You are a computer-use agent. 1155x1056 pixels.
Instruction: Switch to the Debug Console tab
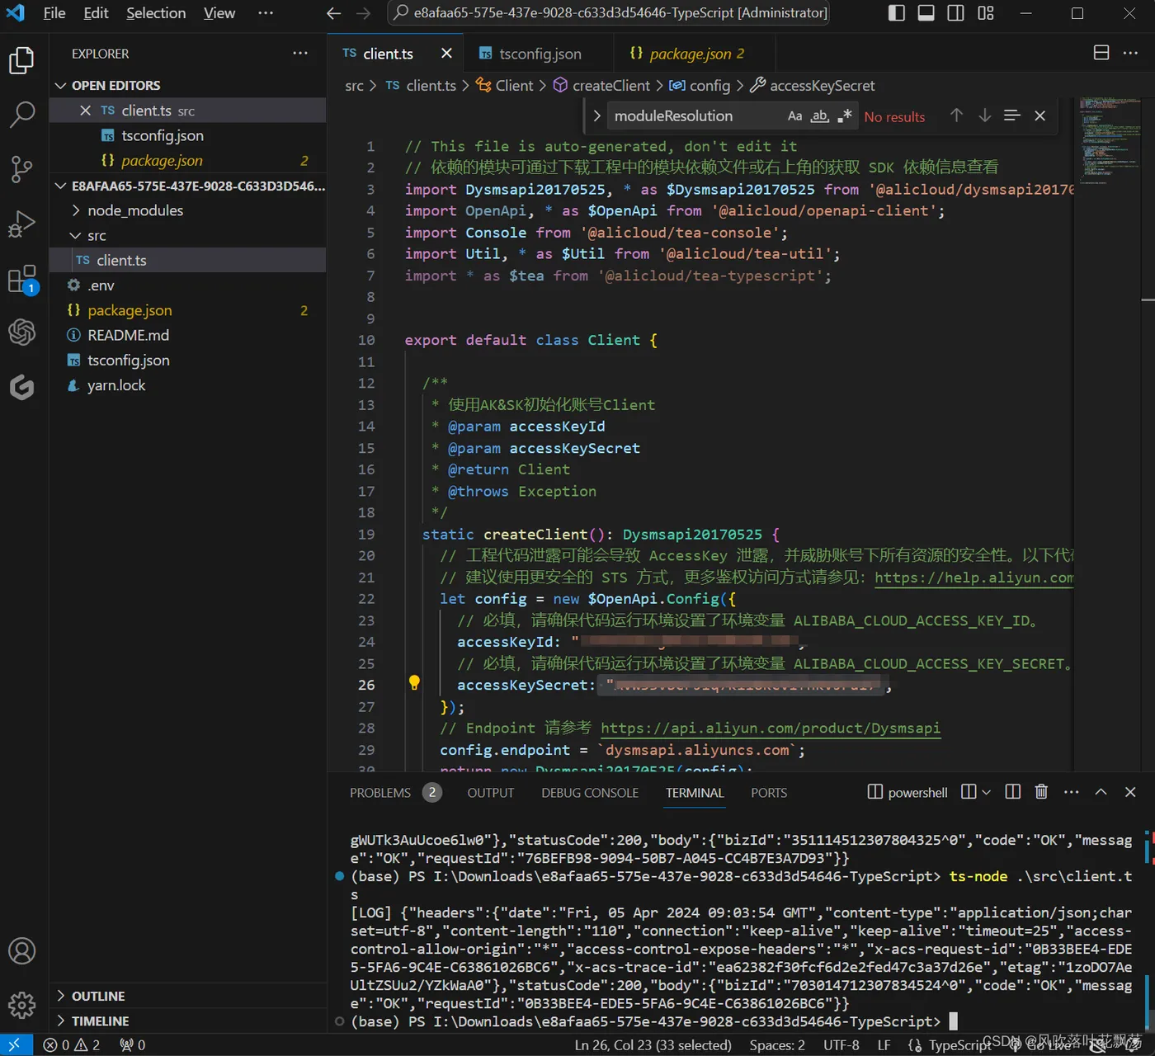pyautogui.click(x=590, y=793)
